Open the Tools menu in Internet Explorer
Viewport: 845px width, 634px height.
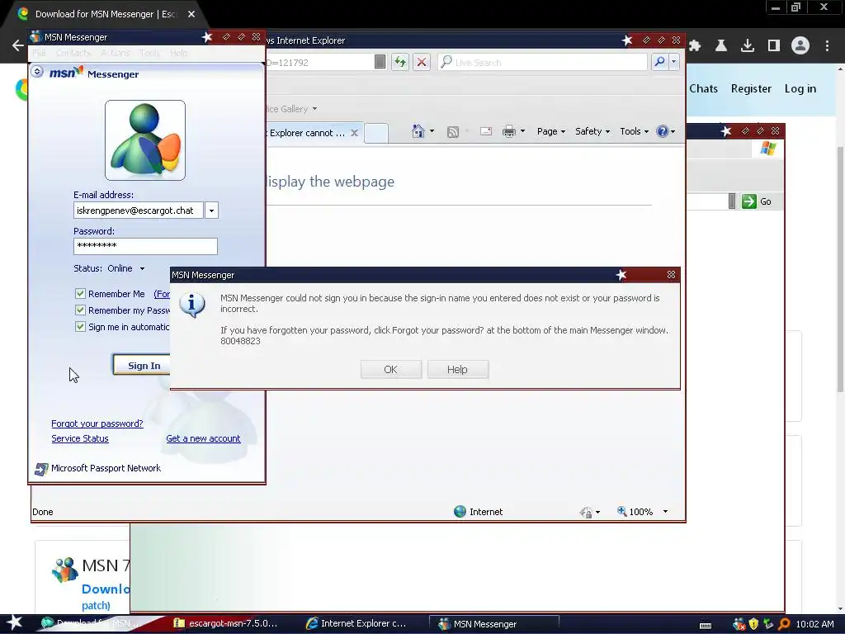[x=635, y=131]
